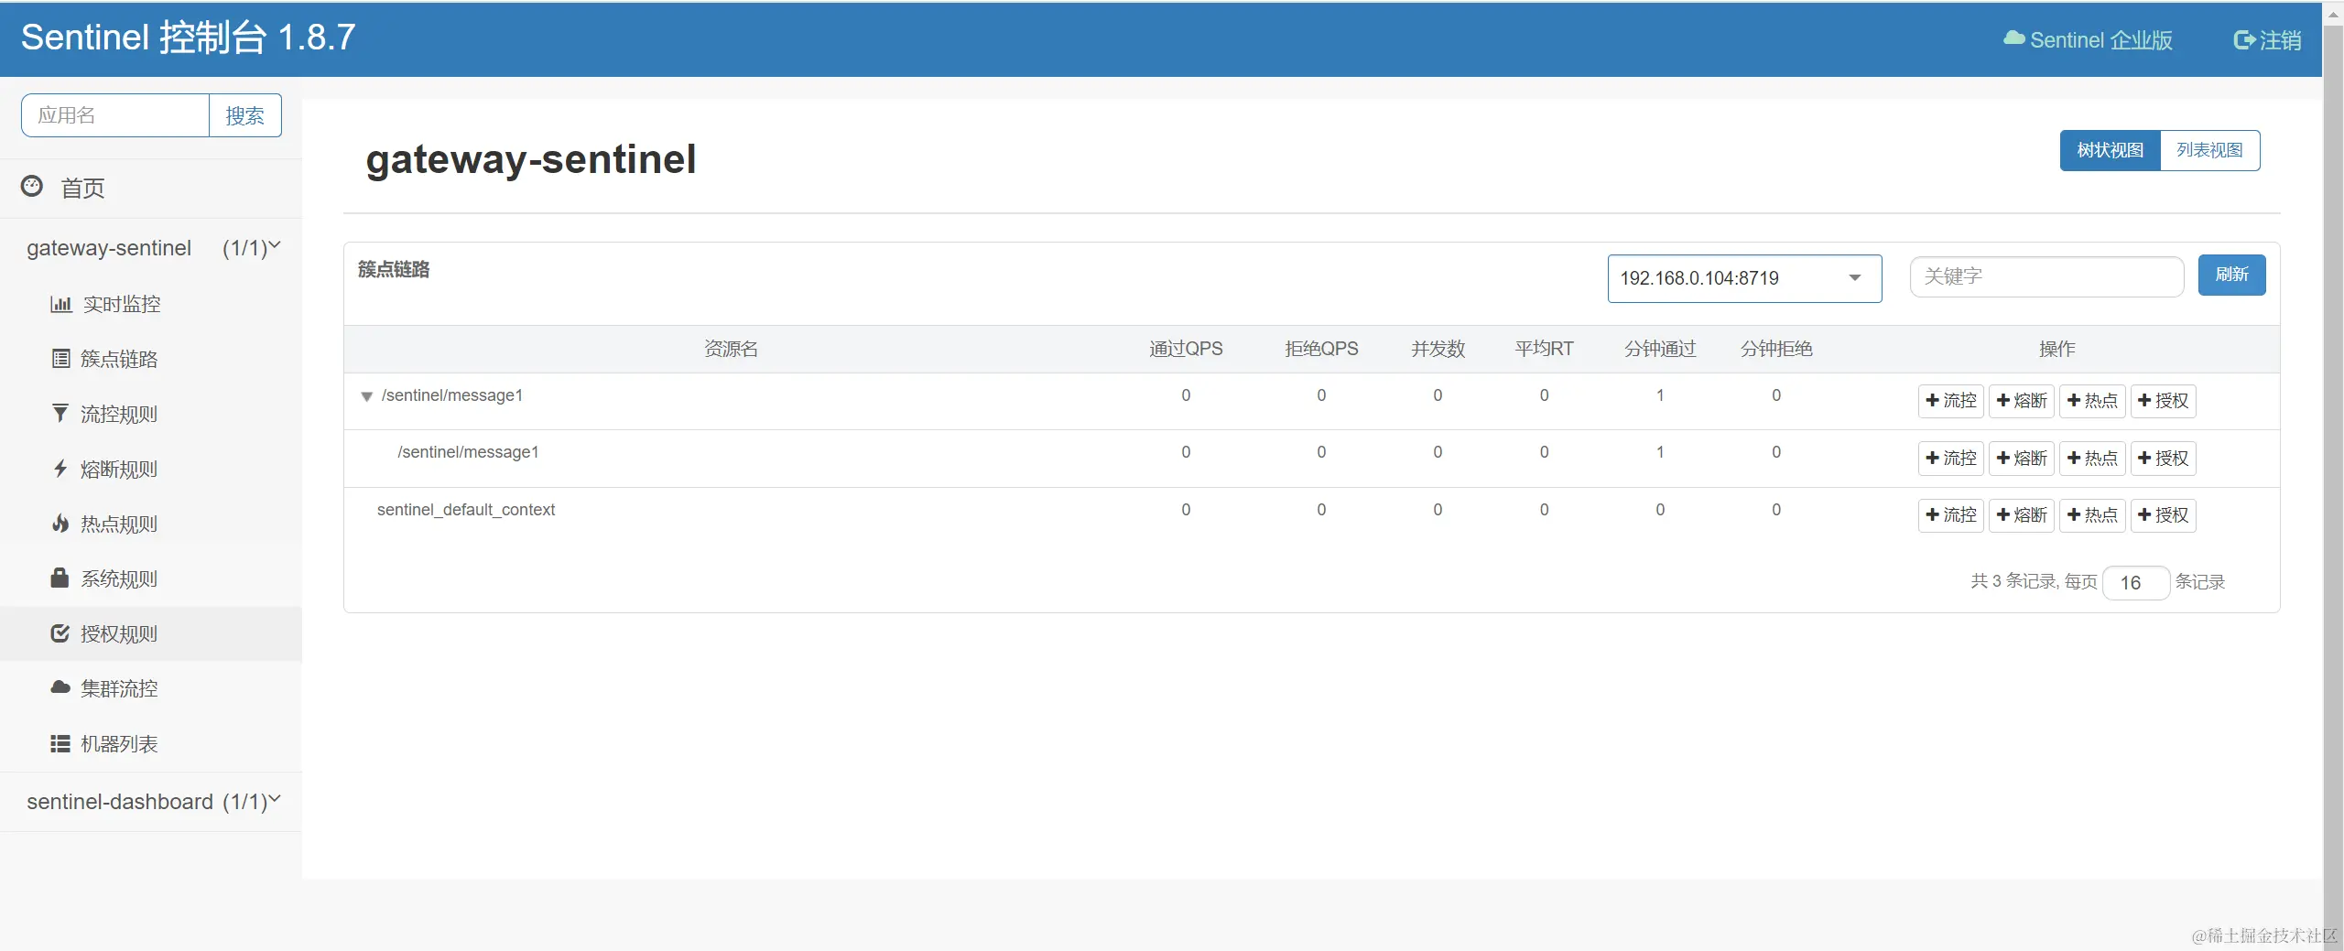Screen dimensions: 2344x951
Task: Click the cloud icon for 集群流控
Action: [x=60, y=687]
